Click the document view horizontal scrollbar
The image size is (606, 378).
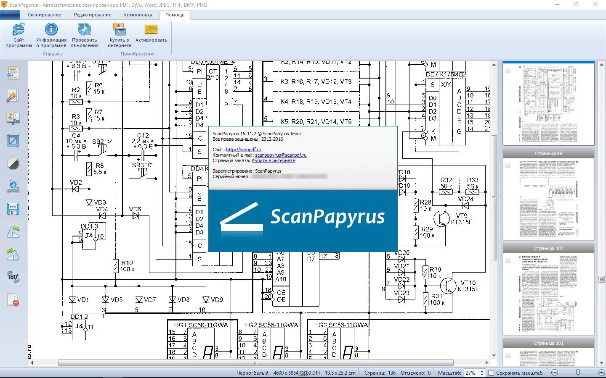coord(255,363)
